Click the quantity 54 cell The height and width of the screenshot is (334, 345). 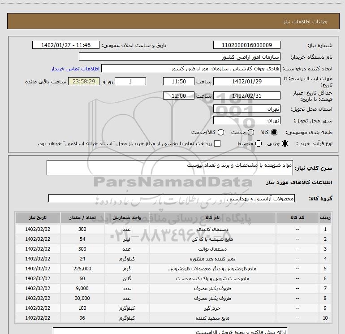click(82, 239)
